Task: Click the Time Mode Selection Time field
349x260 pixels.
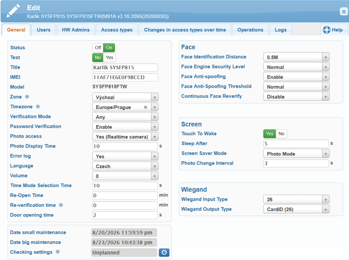Action: 125,186
